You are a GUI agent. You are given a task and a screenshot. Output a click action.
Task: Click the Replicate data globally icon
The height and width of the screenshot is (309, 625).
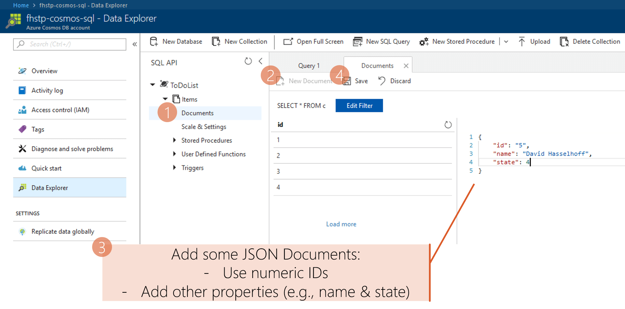(x=22, y=232)
